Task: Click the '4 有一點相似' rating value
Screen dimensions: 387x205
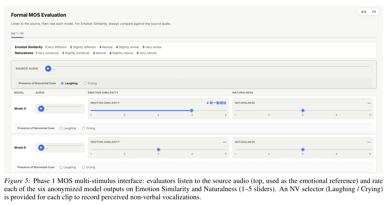Action: (x=216, y=103)
